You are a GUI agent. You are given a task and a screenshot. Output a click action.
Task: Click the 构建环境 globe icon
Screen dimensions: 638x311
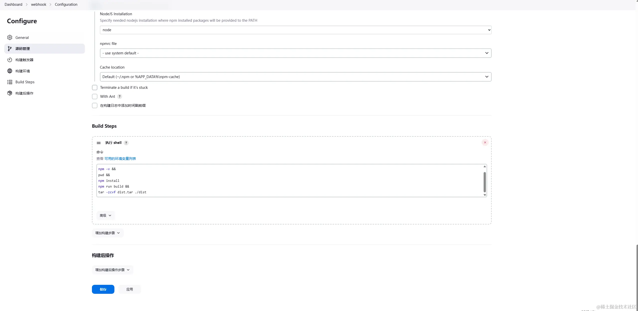10,71
